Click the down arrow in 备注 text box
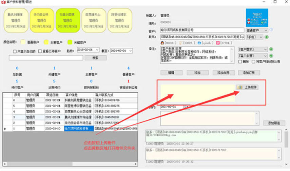290x171 pixels. pyautogui.click(x=232, y=61)
